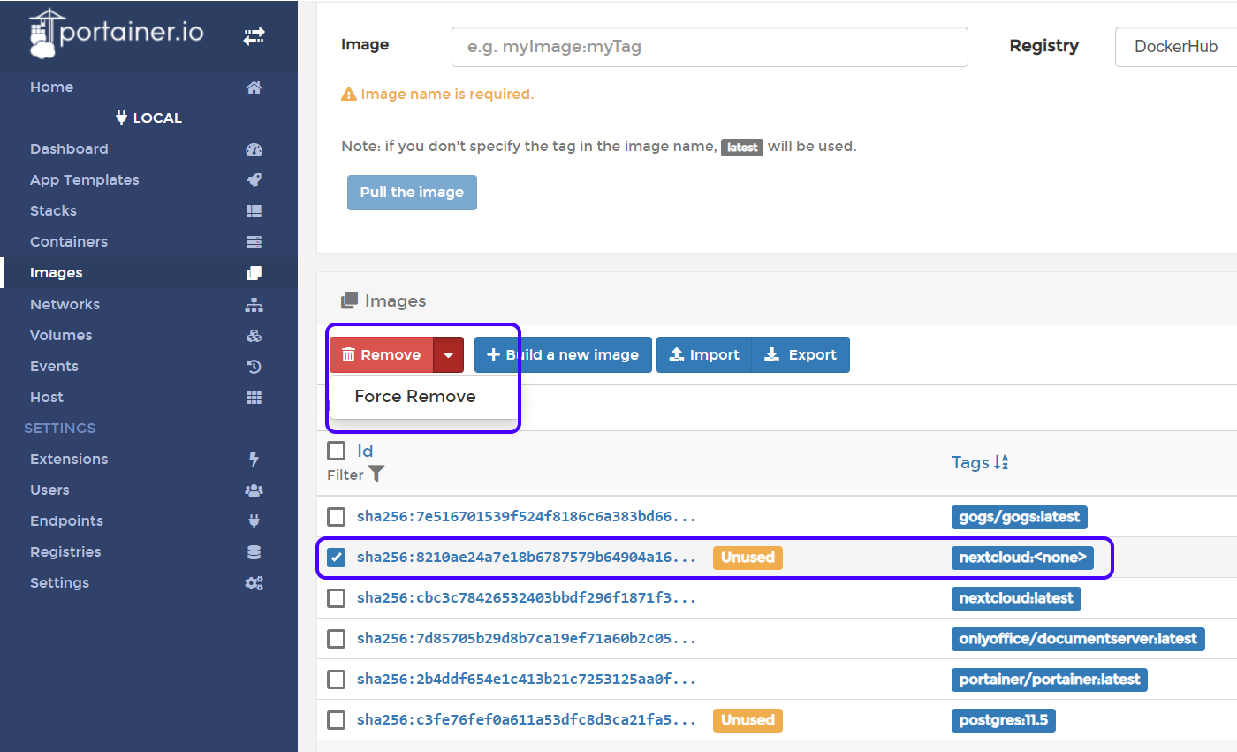Toggle sidebar with the arrows icon
The width and height of the screenshot is (1237, 752).
[254, 36]
